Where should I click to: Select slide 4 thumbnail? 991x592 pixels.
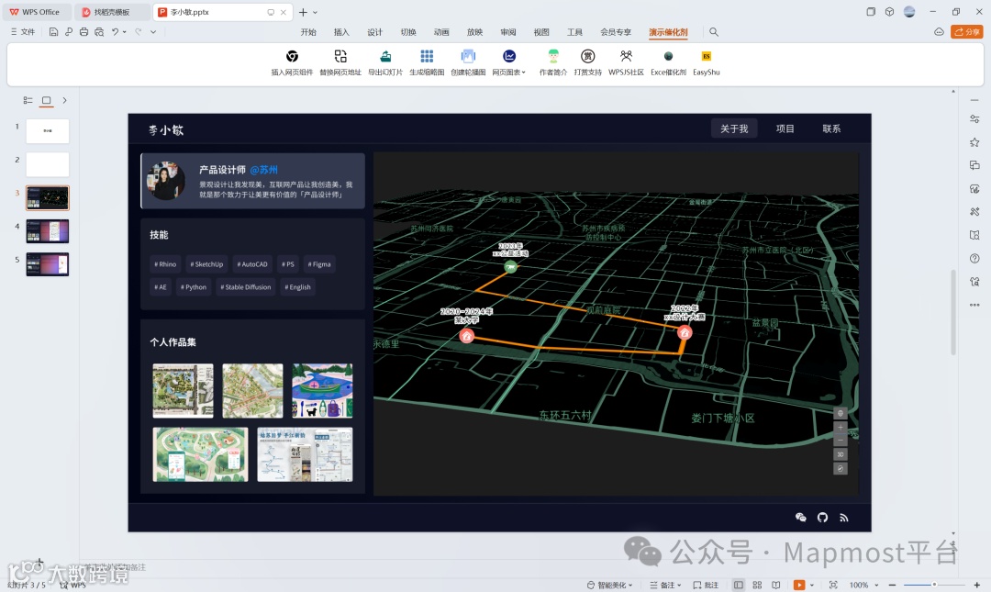click(47, 230)
